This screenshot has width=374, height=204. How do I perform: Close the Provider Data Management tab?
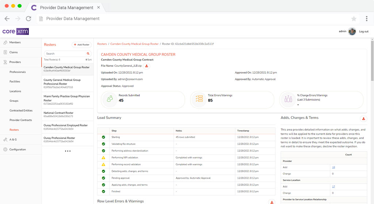(x=98, y=7)
